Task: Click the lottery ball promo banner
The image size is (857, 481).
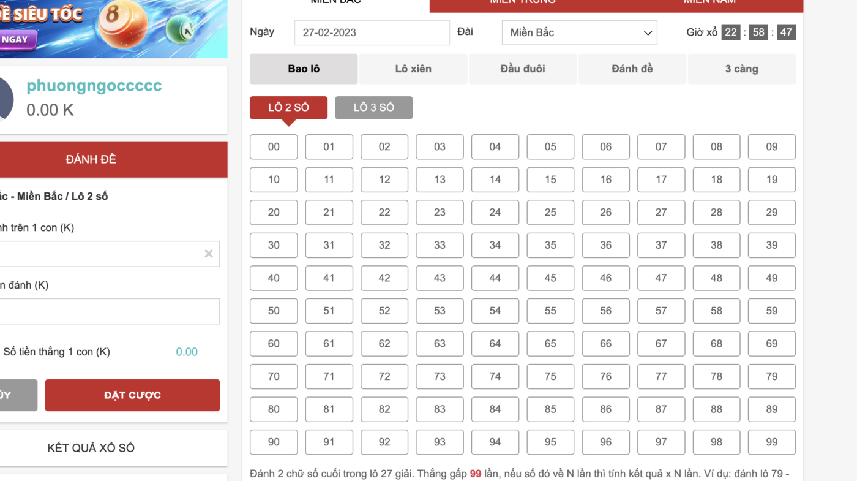Action: tap(113, 28)
